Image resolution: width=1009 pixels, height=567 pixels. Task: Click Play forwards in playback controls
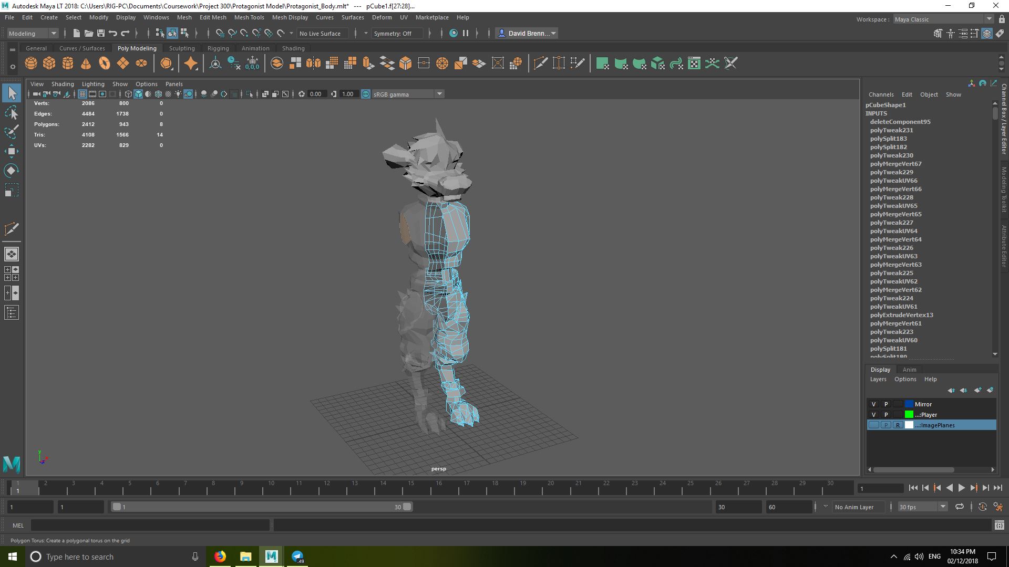point(962,488)
